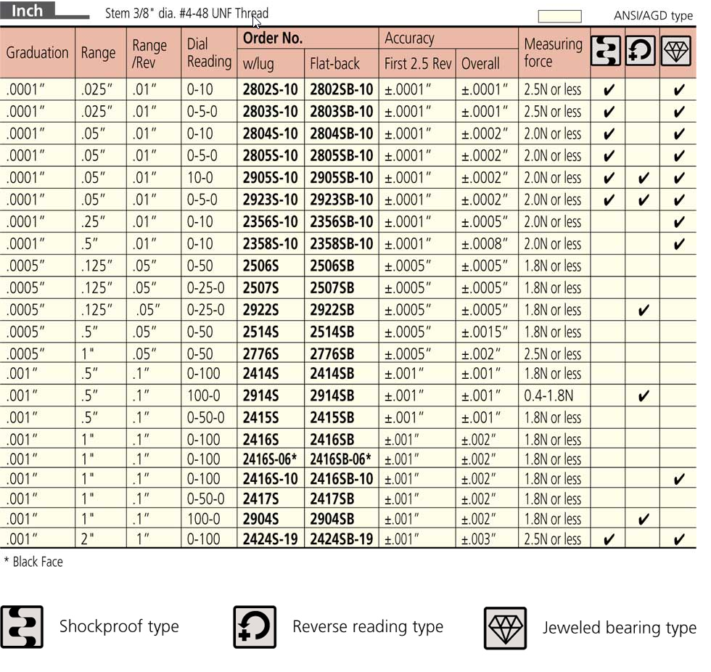711x672 pixels.
Task: Click the Range/Rev column header
Action: tap(149, 53)
